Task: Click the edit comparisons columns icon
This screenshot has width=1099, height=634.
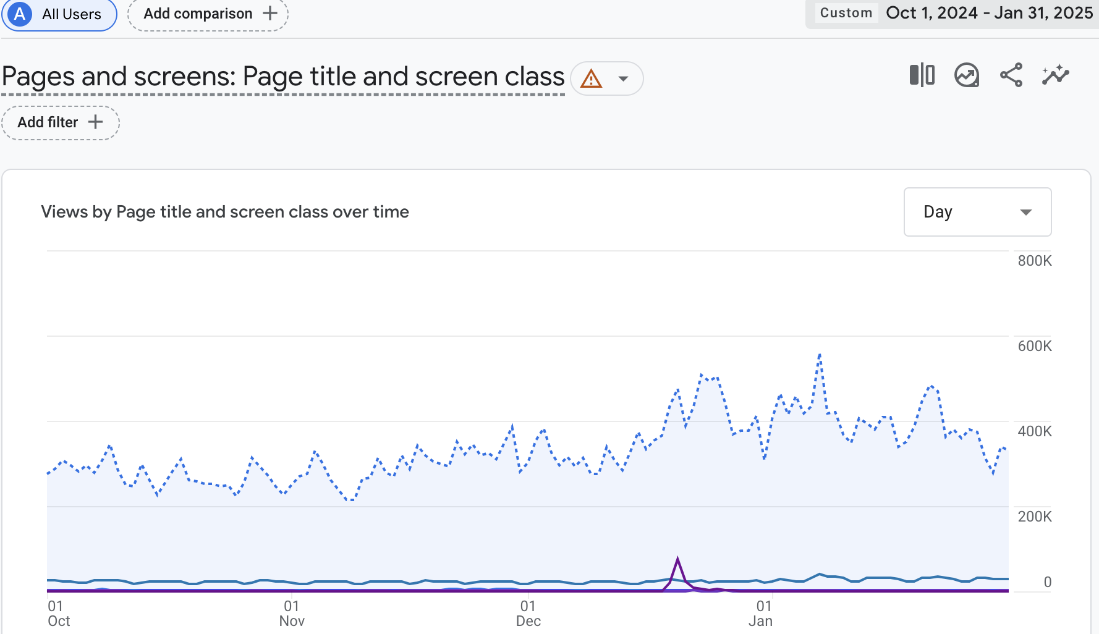Action: 922,75
